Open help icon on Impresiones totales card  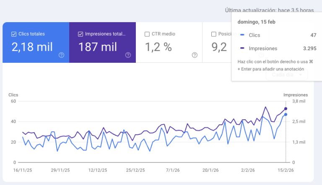click(x=128, y=55)
